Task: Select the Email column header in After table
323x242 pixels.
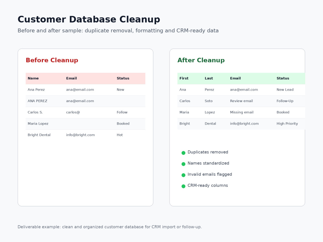Action: pos(235,78)
